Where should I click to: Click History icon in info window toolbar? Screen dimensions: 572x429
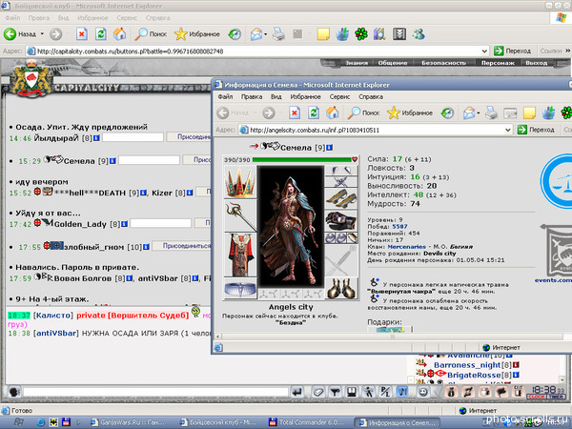(447, 113)
